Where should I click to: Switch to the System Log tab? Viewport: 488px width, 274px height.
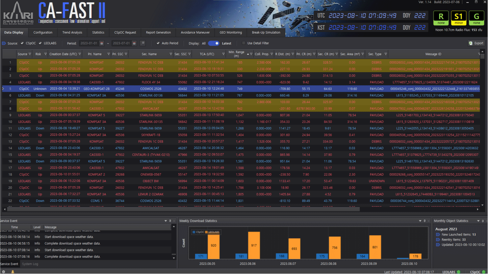(x=30, y=264)
